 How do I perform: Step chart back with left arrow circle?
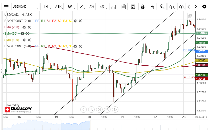(x=83, y=109)
